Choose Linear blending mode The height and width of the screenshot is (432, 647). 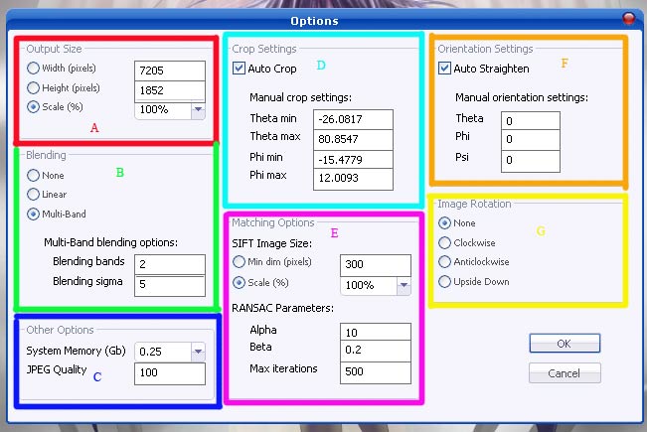point(34,195)
